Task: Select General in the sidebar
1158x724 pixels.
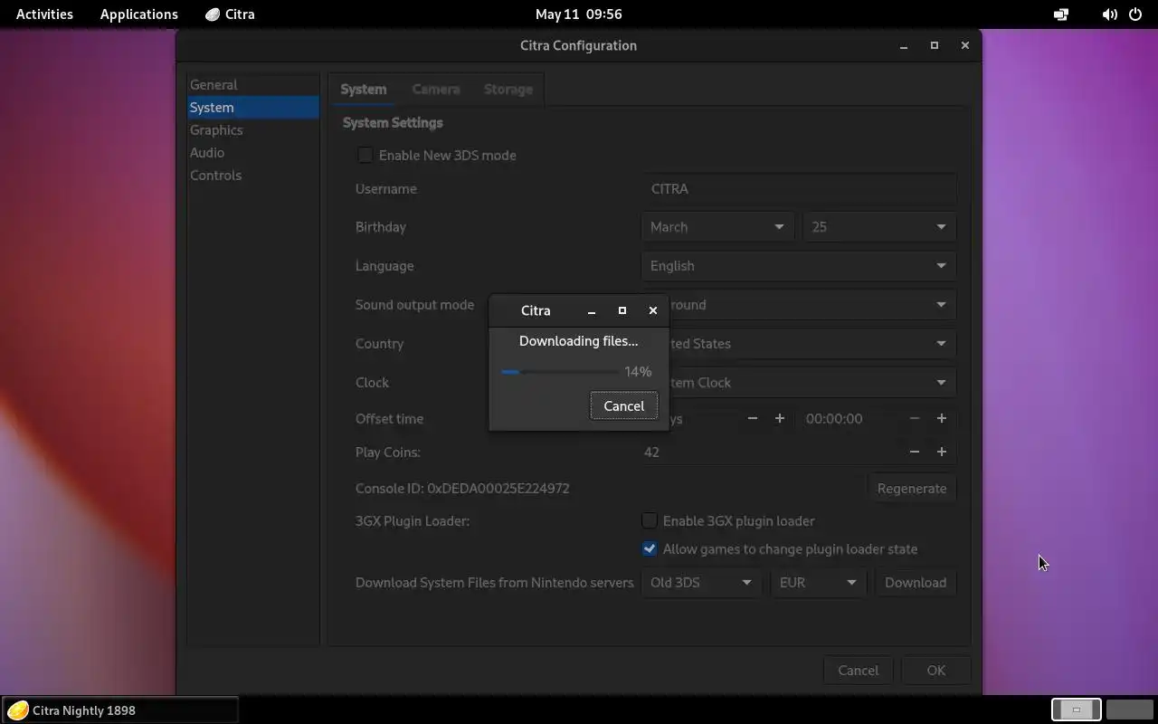Action: [x=253, y=84]
